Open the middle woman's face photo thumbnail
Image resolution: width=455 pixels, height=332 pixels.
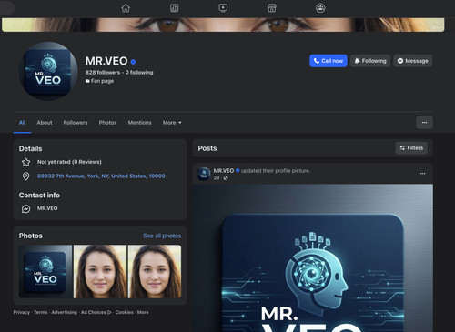pyautogui.click(x=100, y=272)
